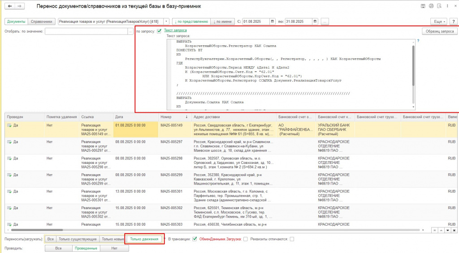Select the 'УРАЛЬСКИЙ БАНК ПАО СБЕРБАНК' cell
Screen dimensions: 459x253
pyautogui.click(x=335, y=129)
